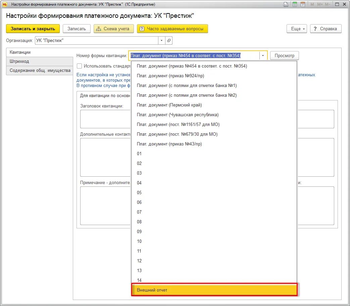Choose option with bank mark fields №2

(x=214, y=95)
